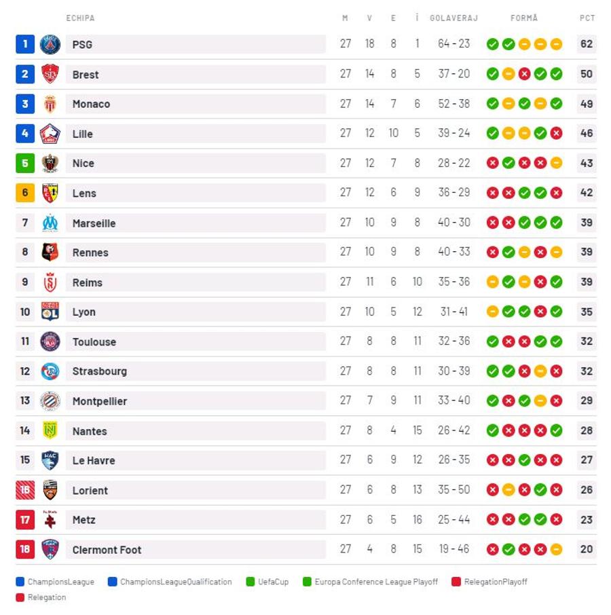Click PSG's first green win indicator
The width and height of the screenshot is (611, 615).
[493, 44]
